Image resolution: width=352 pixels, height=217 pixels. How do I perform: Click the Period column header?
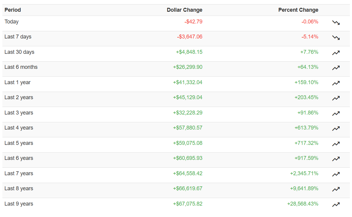[x=13, y=10]
